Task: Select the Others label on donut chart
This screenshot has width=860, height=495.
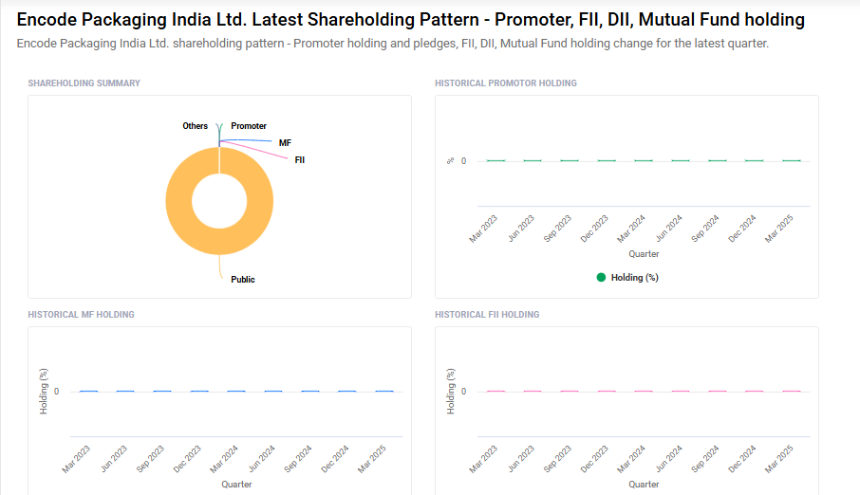Action: (x=196, y=126)
